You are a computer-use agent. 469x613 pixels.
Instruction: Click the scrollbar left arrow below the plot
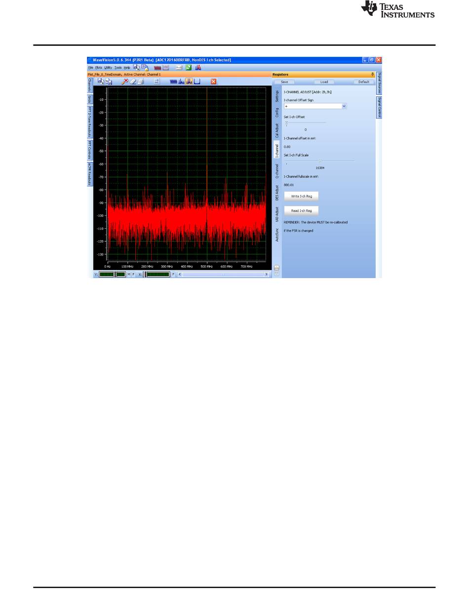180,274
